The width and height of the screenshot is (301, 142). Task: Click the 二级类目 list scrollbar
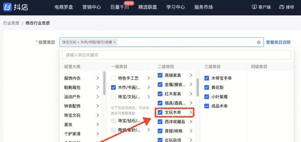tap(198, 87)
